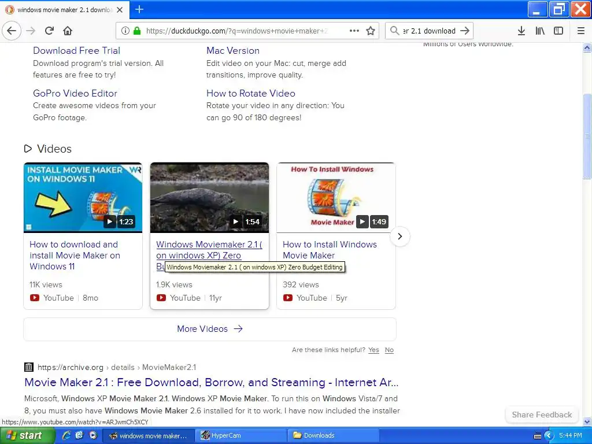Viewport: 592px width, 444px height.
Task: Launch Internet Explorer from quick launch
Action: tap(66, 435)
